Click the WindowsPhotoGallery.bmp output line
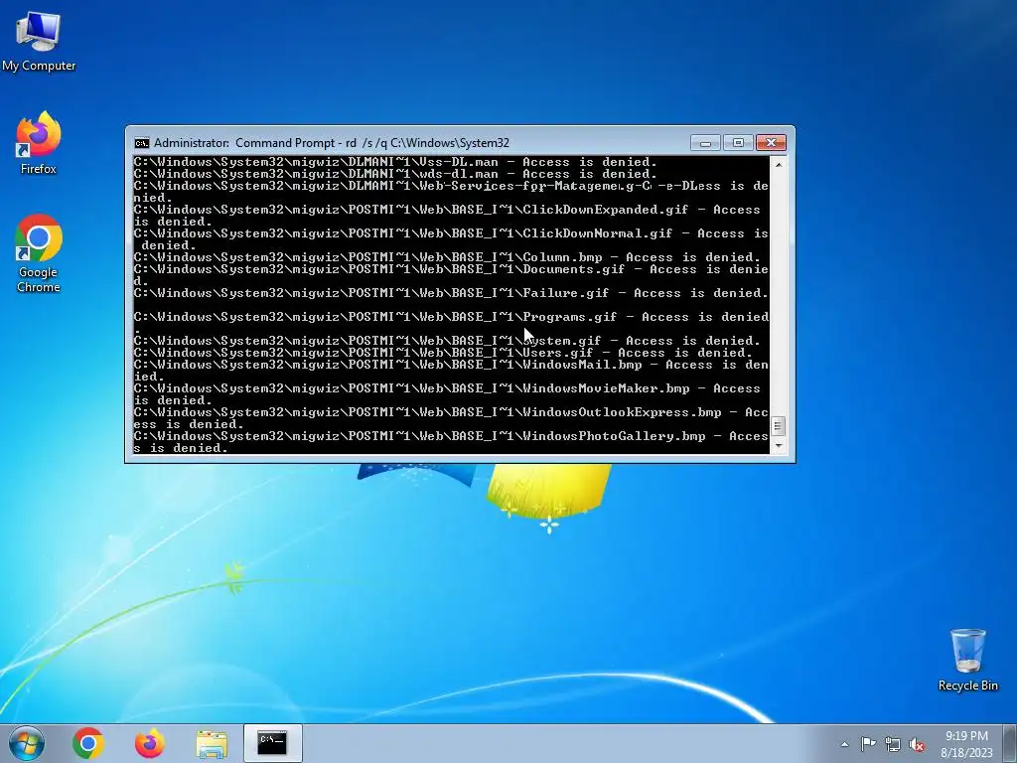The height and width of the screenshot is (763, 1017). point(451,442)
